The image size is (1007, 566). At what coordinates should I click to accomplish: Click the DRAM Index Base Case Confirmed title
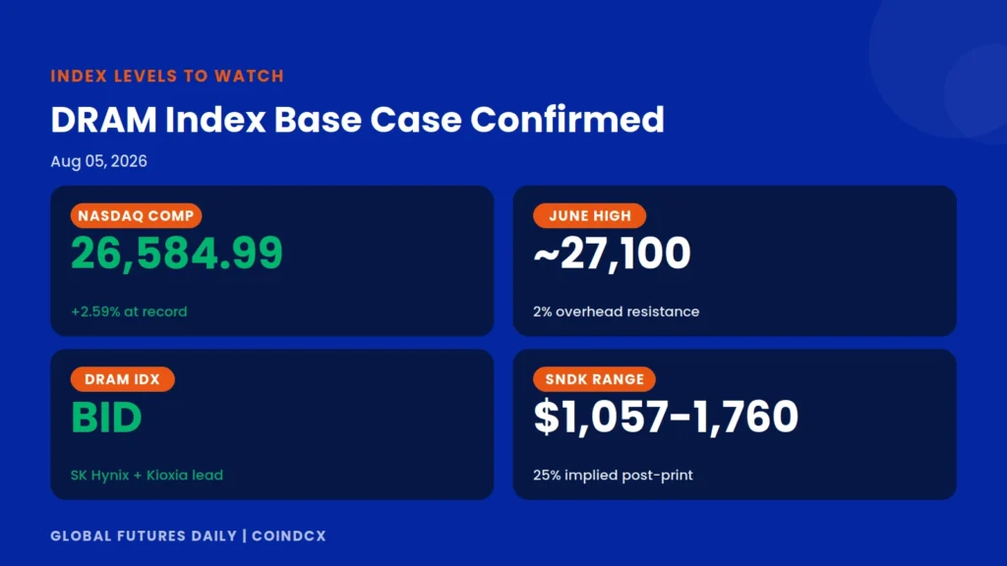(357, 119)
